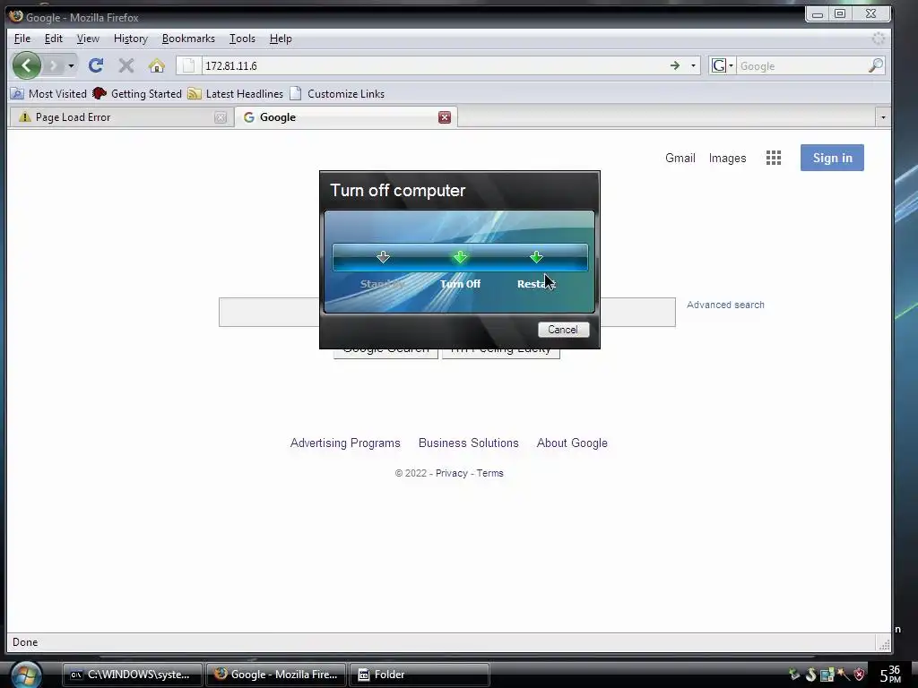Open the About Google link
Screen dimensions: 918x688
point(572,443)
